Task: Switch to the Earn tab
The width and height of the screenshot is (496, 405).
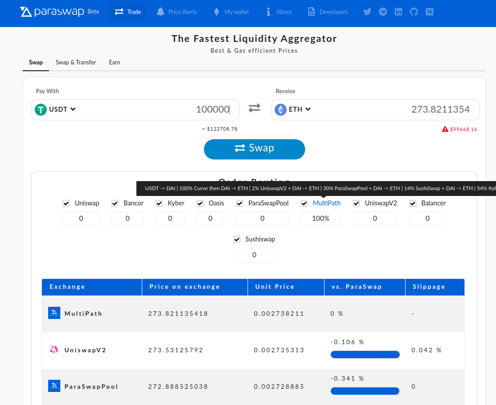Action: coord(114,62)
